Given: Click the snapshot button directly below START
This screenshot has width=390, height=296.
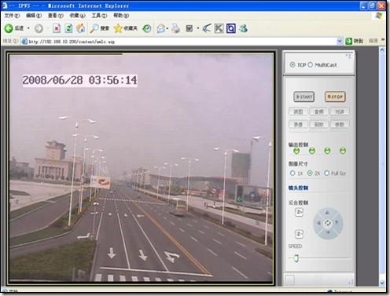Looking at the screenshot, I should 298,111.
